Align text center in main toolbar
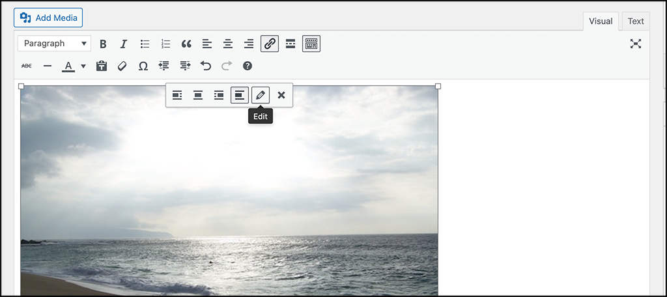Screen dimensions: 667x297 (228, 44)
